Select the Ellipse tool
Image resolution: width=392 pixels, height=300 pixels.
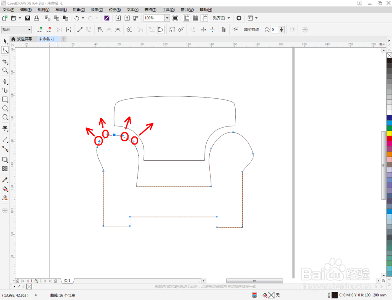[x=5, y=108]
